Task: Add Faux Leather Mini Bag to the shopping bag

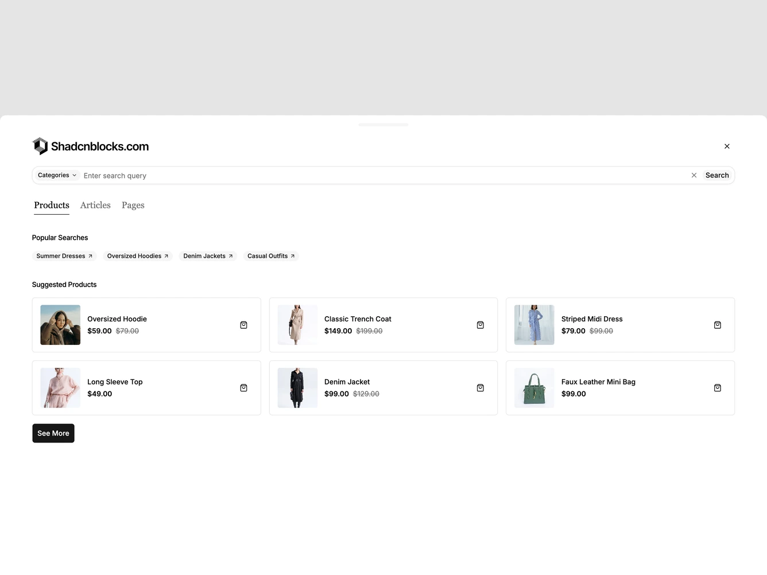Action: click(718, 388)
